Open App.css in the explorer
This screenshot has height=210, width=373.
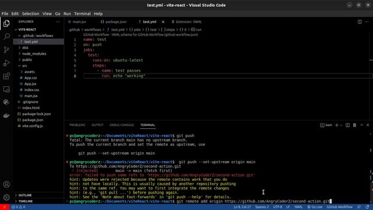30,78
